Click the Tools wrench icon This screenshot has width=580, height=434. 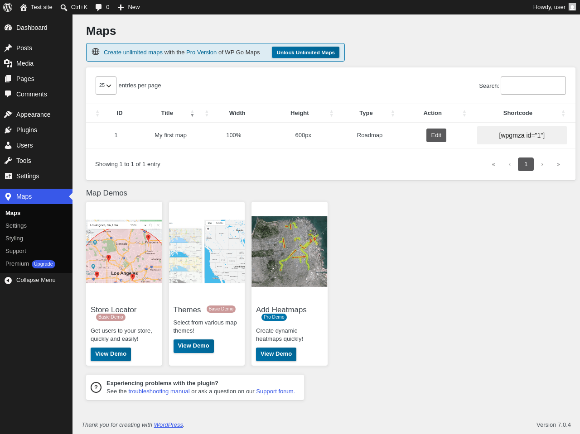coord(8,161)
